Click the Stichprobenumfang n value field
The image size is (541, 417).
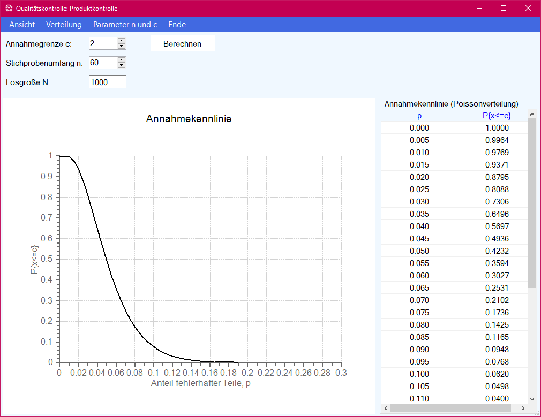[x=103, y=63]
